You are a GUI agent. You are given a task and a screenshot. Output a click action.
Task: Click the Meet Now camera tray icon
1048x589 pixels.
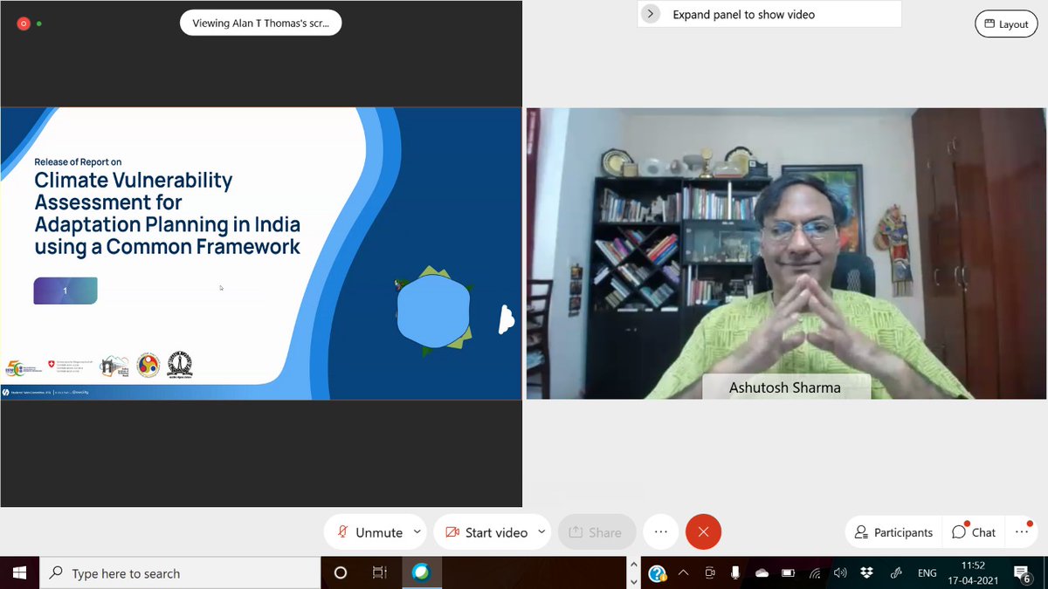(x=710, y=573)
